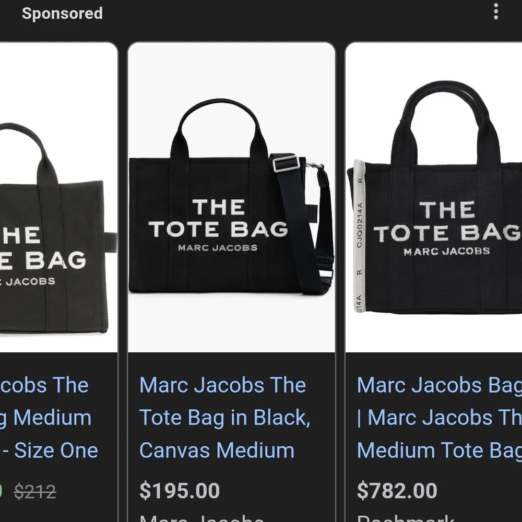Click 'Medium Tote Bag' line of right listing
Image resolution: width=522 pixels, height=522 pixels.
pyautogui.click(x=440, y=450)
